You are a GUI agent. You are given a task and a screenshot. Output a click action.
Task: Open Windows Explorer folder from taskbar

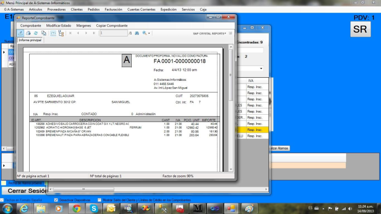coord(41,209)
